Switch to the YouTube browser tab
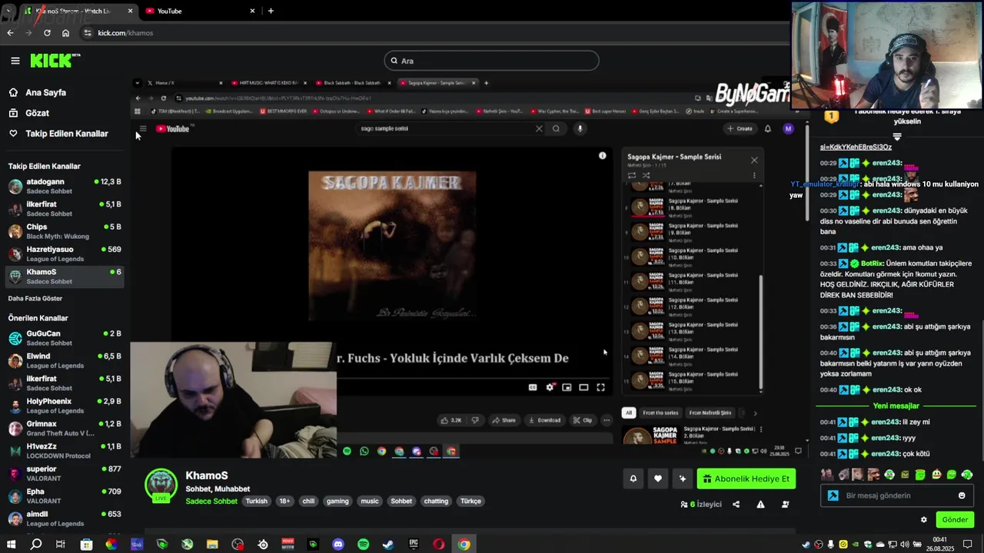This screenshot has width=984, height=553. coord(201,11)
